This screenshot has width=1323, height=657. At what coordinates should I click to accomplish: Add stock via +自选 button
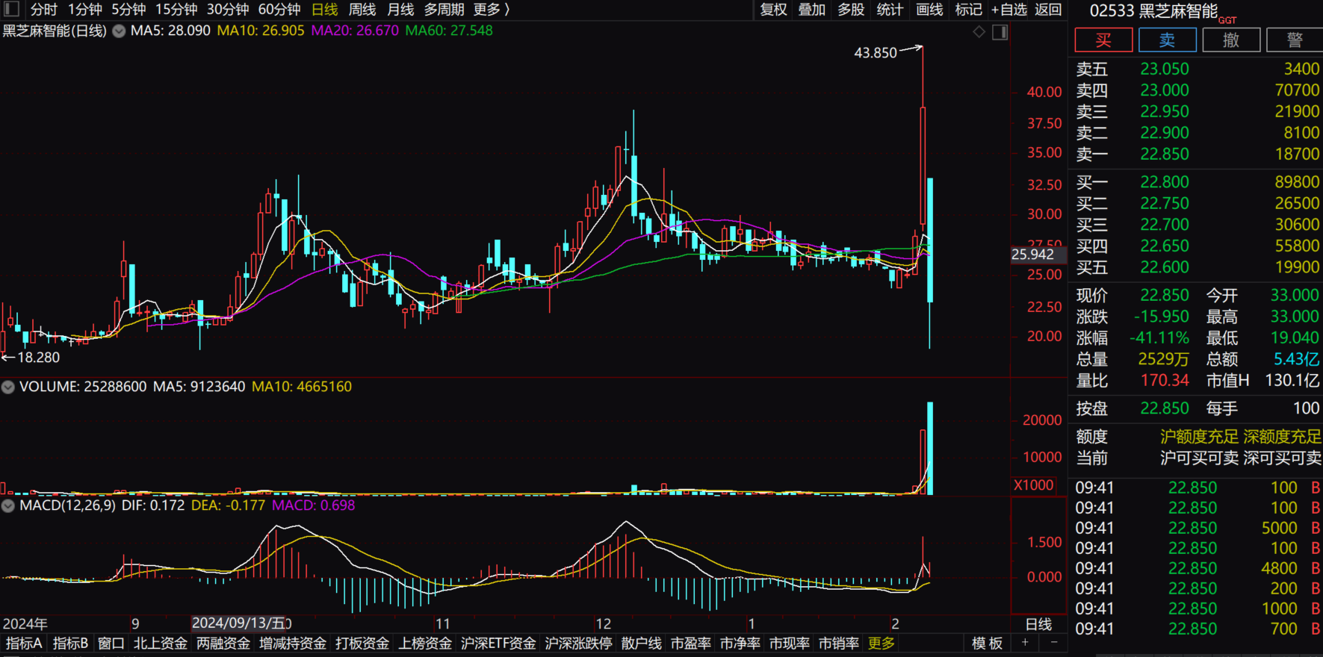pos(1008,10)
